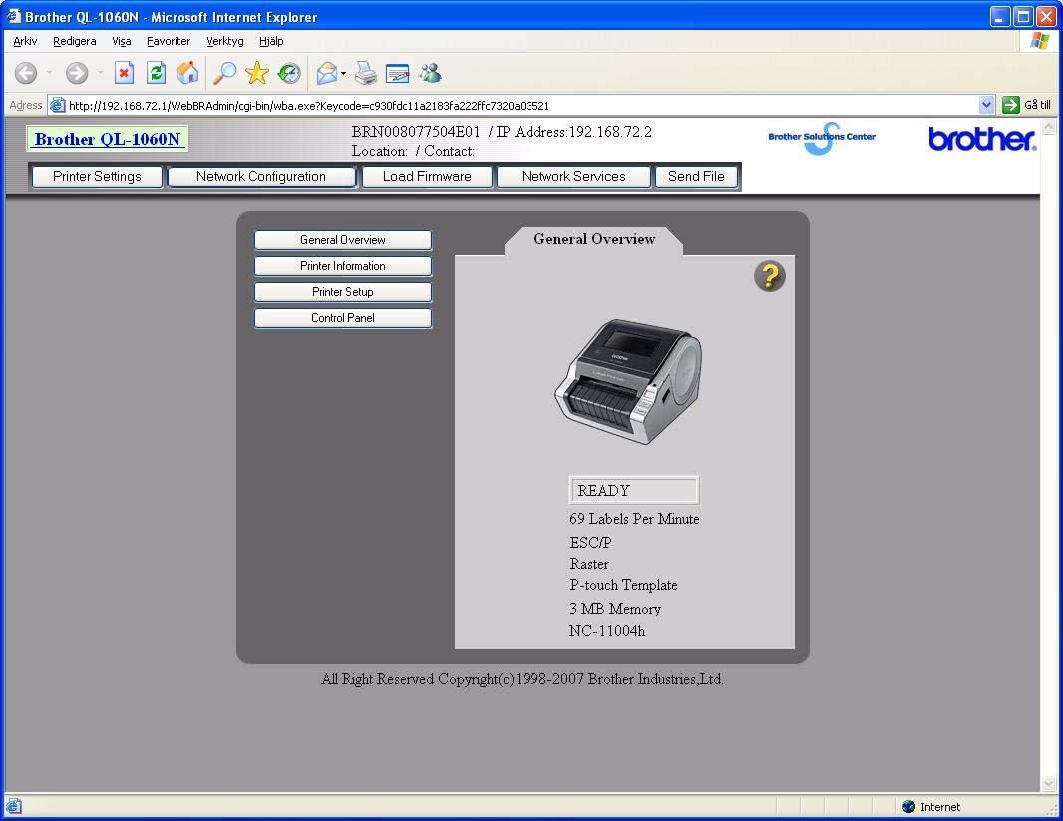Open the Network Services tab

pyautogui.click(x=573, y=177)
